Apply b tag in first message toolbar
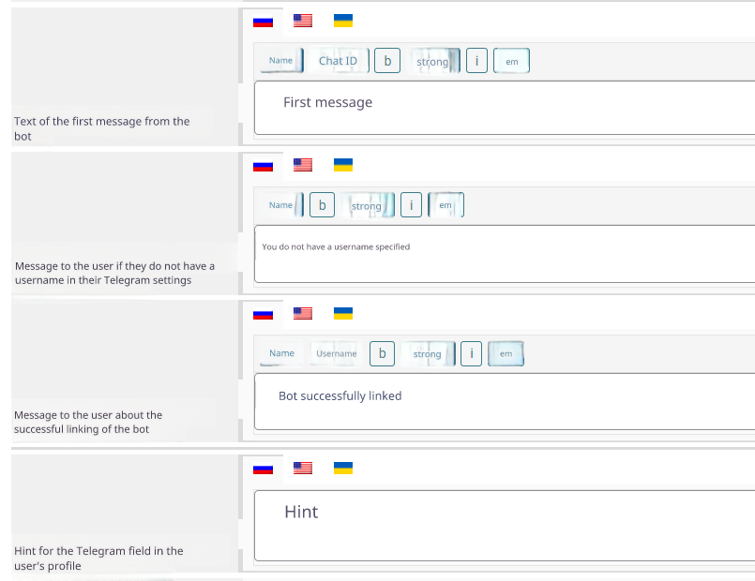Viewport: 755px width, 581px height. (386, 61)
